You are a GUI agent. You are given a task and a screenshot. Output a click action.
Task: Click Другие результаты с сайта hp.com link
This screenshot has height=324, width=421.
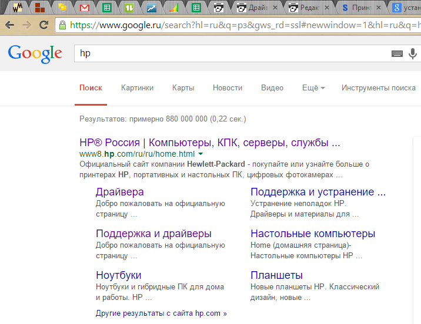[161, 313]
